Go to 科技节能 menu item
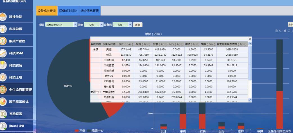The image size is (293, 133). coord(15,17)
